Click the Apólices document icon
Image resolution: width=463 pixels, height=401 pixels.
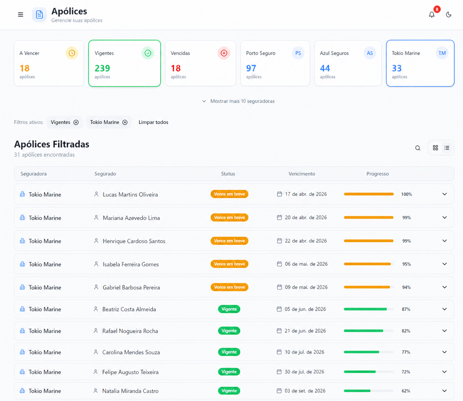coord(39,15)
